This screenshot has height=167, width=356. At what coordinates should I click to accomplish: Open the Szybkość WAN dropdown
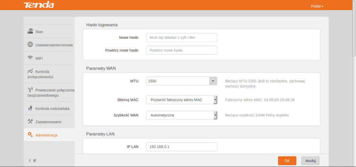tap(181, 115)
